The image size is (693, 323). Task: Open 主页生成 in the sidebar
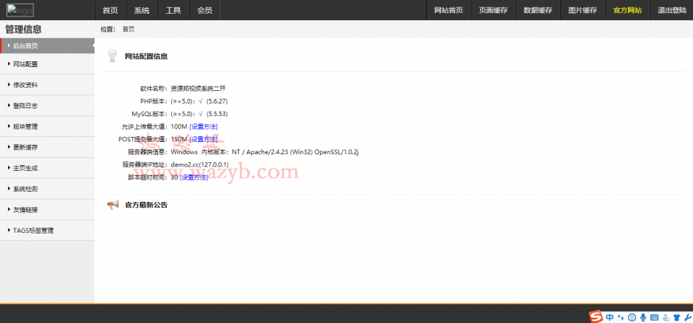pos(48,168)
